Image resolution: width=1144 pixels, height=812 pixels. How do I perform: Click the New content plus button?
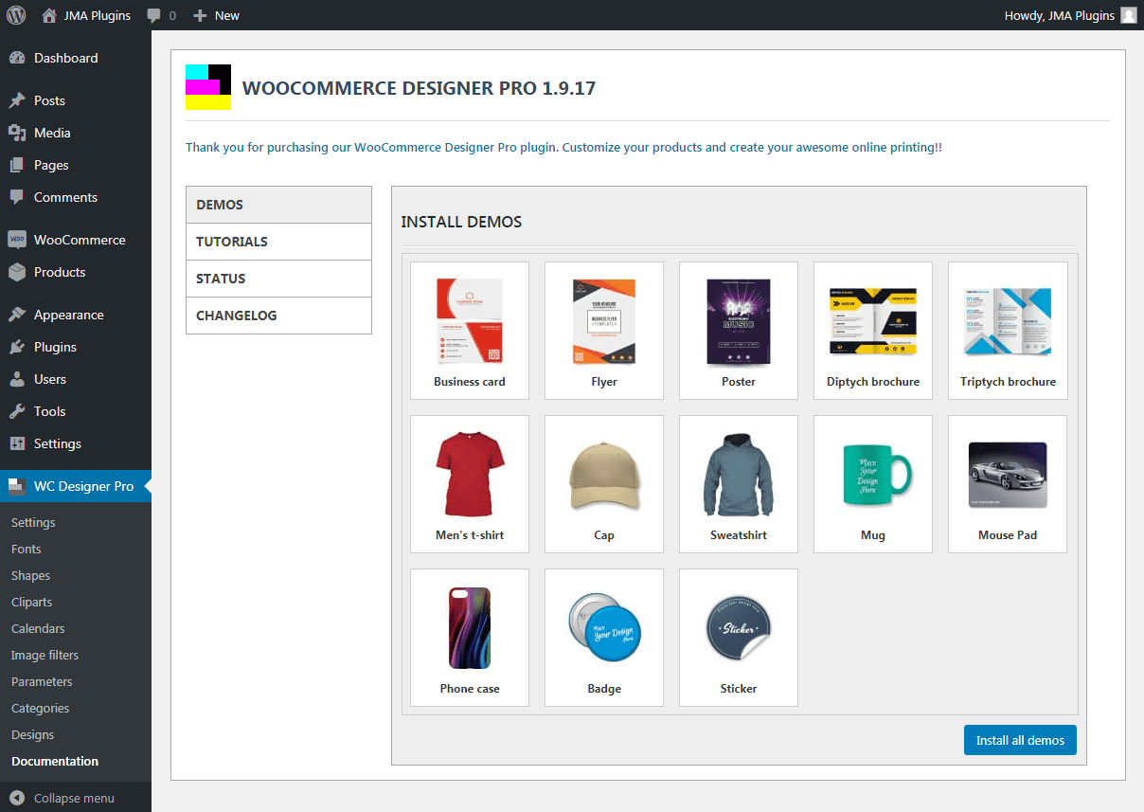tap(216, 15)
